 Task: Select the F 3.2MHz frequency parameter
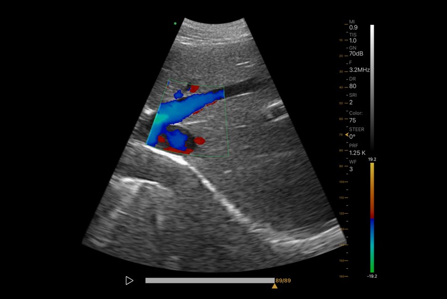point(359,66)
